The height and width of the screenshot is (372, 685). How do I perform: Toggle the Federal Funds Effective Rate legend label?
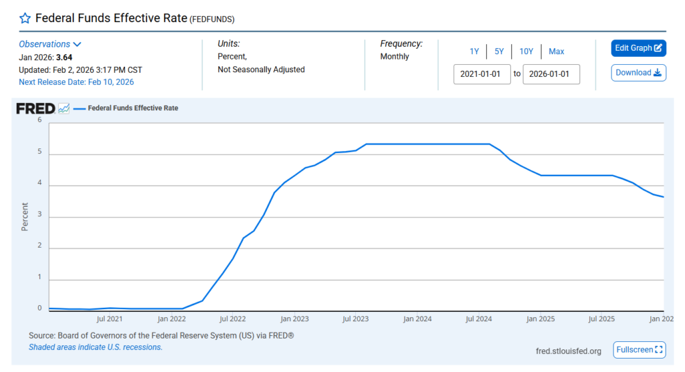pyautogui.click(x=133, y=108)
